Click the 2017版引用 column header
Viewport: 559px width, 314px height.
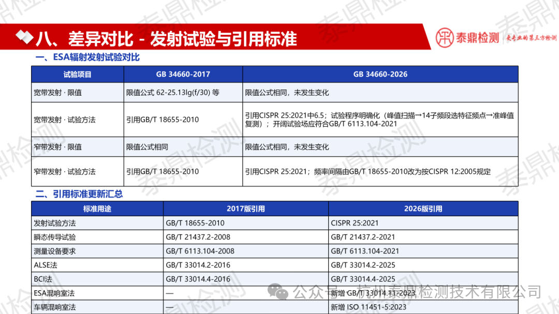pos(246,209)
